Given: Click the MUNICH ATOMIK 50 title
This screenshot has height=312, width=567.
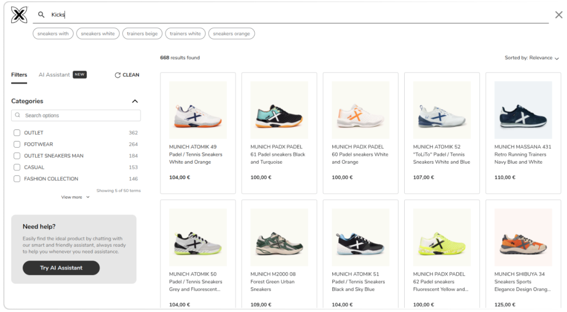Looking at the screenshot, I should tap(195, 282).
